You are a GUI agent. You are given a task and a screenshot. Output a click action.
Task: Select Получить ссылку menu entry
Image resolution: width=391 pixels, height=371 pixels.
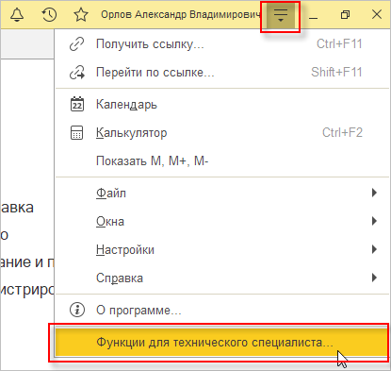point(222,44)
